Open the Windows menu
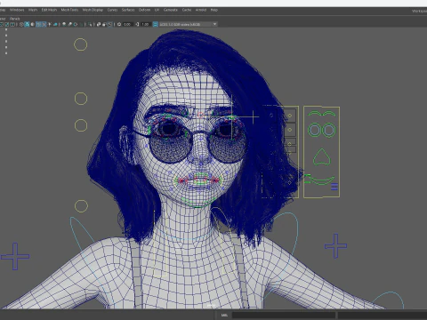427x320 pixels. pos(17,10)
